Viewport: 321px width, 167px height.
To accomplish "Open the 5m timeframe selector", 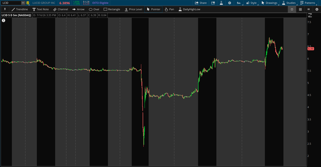I will (x=239, y=3).
